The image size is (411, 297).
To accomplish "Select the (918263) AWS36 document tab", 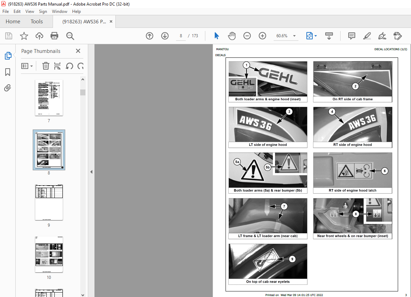I will pos(84,22).
